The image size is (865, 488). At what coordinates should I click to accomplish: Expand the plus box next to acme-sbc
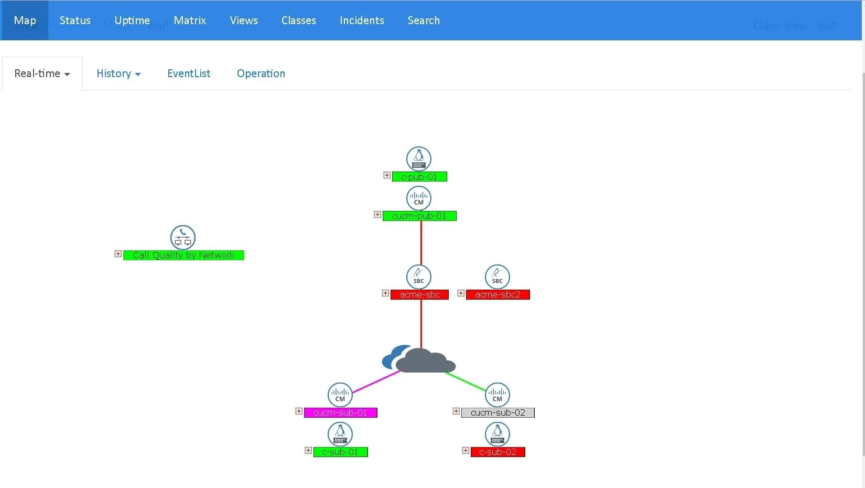tap(385, 293)
